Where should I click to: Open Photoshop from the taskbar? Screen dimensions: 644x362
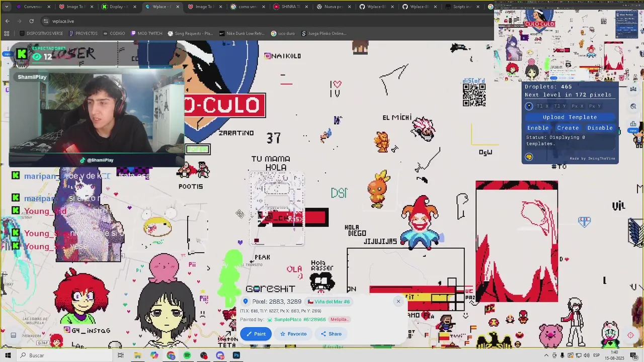click(236, 355)
